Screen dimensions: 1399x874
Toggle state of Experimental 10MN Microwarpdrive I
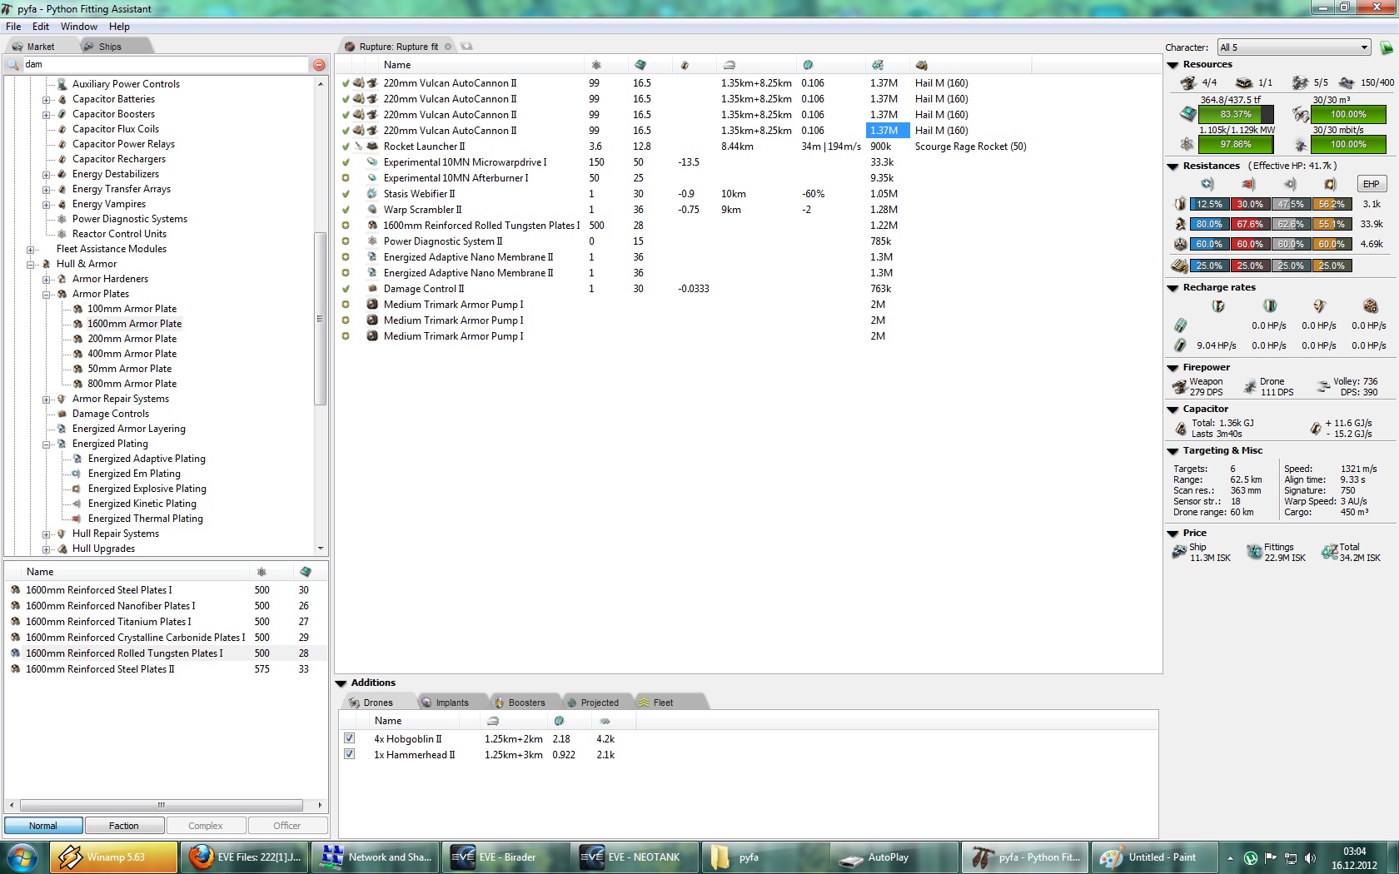(x=346, y=162)
